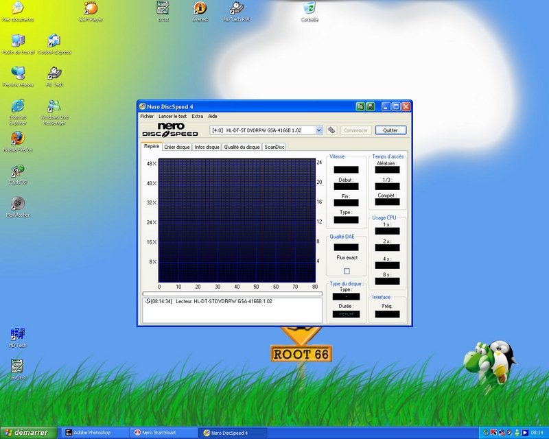The image size is (549, 439).
Task: Switch to the Infos disque tab
Action: (x=207, y=147)
